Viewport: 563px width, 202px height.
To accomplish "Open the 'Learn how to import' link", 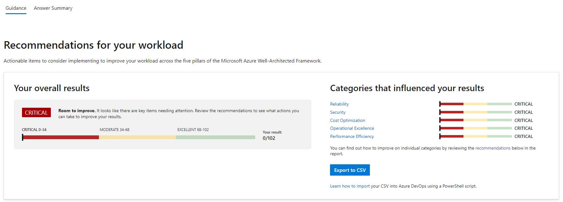I will tap(350, 186).
